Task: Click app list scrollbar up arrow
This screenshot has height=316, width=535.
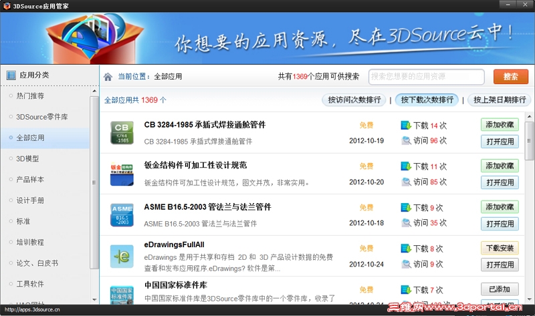Action: pos(529,117)
